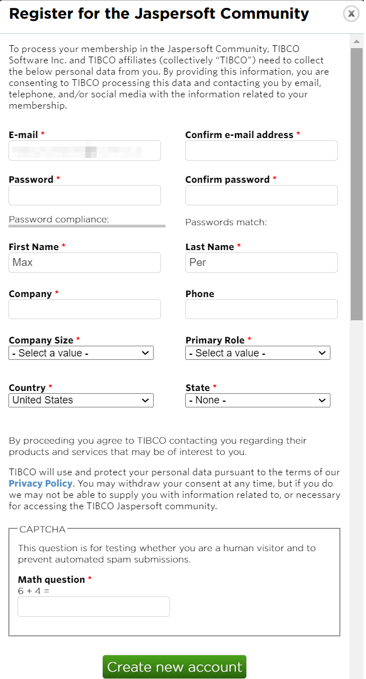Screen dimensions: 366x679
Task: Select the Password input field
Action: click(x=85, y=195)
